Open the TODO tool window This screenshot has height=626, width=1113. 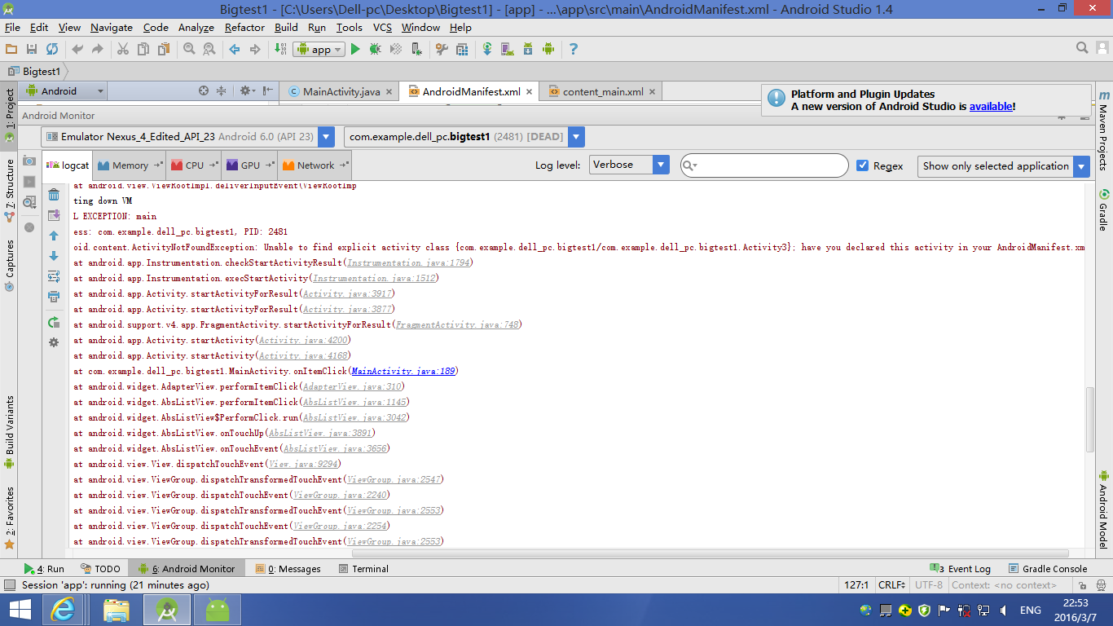click(x=101, y=569)
